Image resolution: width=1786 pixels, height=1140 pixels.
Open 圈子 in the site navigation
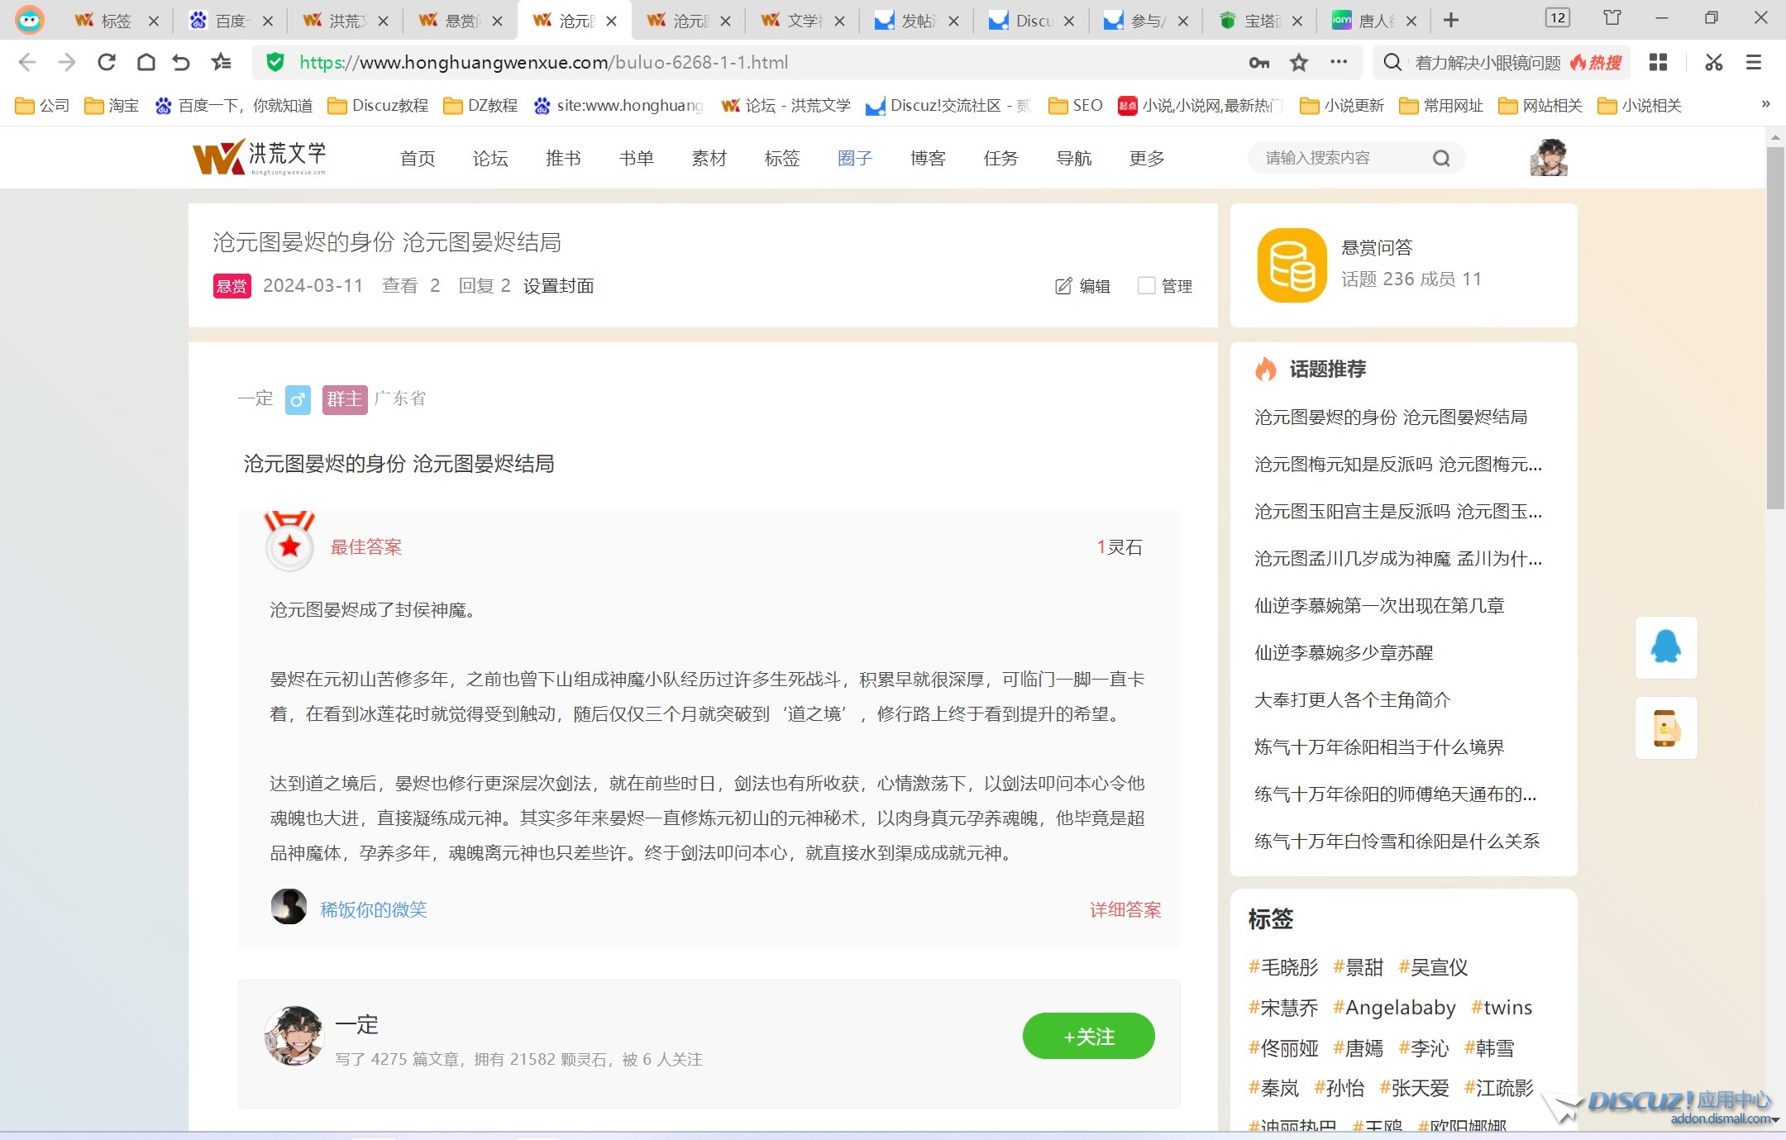pos(855,159)
